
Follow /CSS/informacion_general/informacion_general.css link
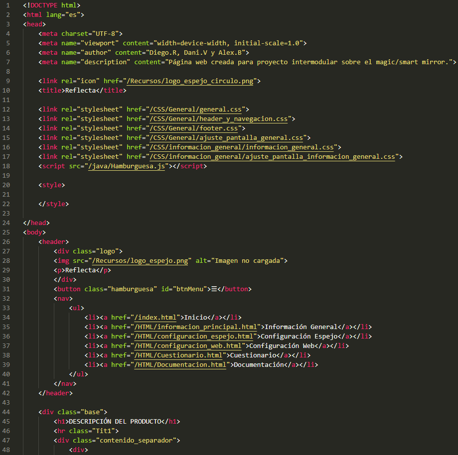[x=242, y=147]
